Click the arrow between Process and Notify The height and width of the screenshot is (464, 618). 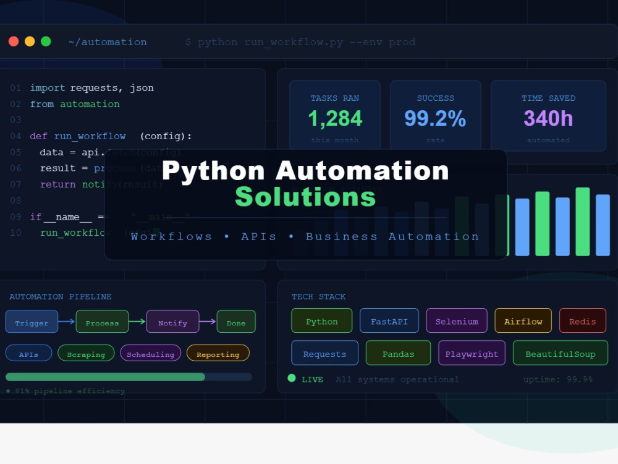[x=137, y=322]
